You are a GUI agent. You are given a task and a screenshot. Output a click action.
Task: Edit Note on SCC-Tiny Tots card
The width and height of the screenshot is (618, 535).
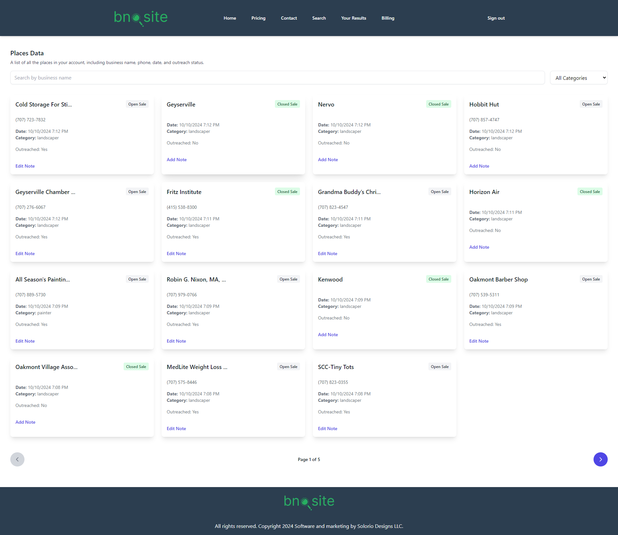pos(327,429)
